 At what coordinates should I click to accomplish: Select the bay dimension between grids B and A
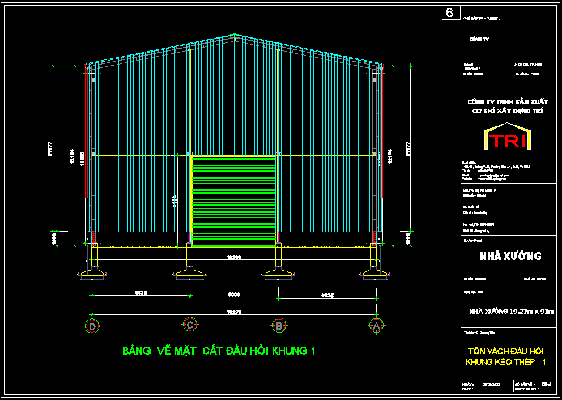[327, 296]
